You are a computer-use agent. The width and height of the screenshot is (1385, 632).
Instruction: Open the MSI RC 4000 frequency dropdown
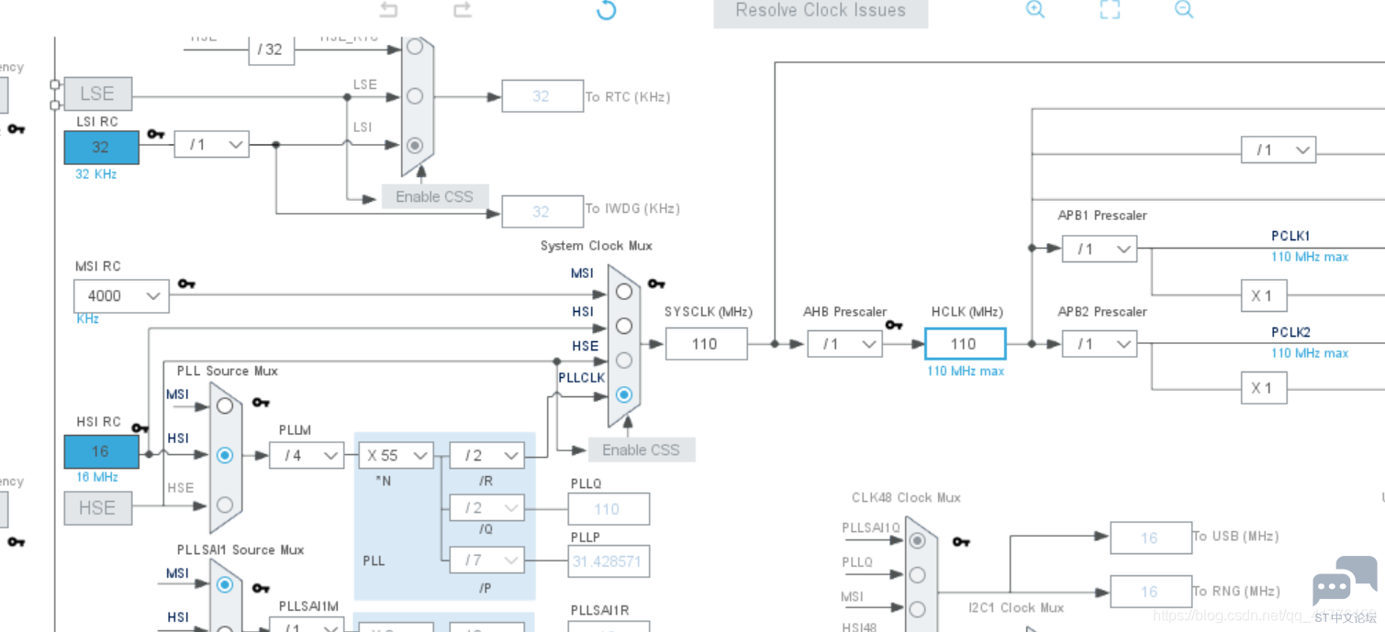(x=121, y=295)
